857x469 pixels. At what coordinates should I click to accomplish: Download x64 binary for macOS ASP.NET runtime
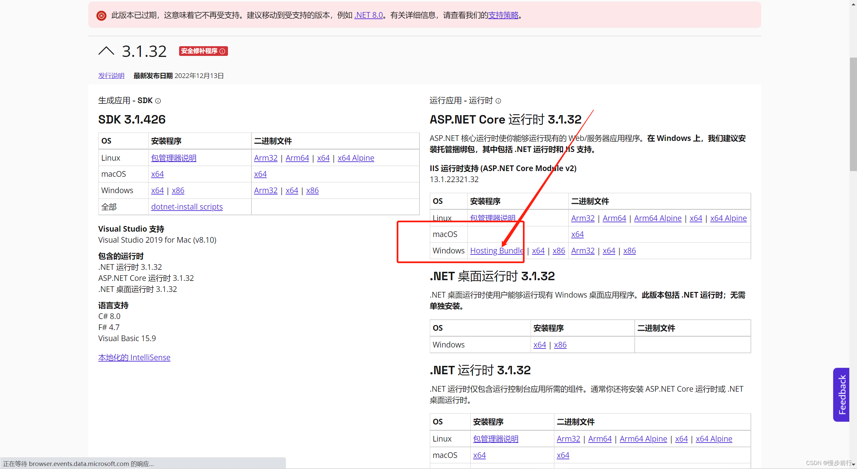[577, 234]
